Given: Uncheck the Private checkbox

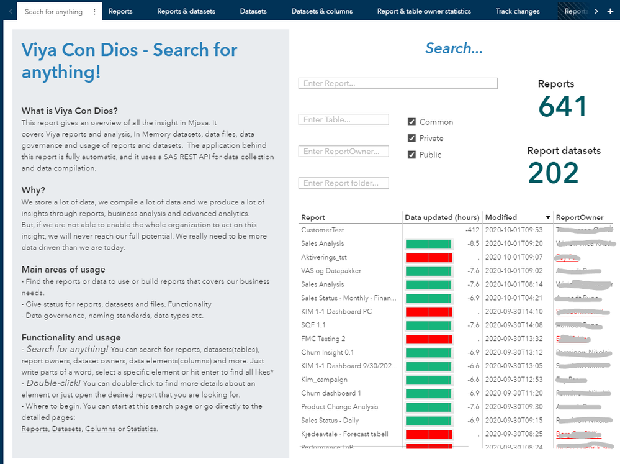Looking at the screenshot, I should click(x=411, y=138).
